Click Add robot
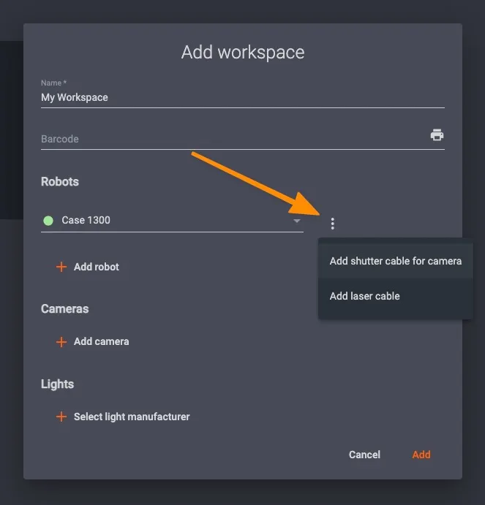The width and height of the screenshot is (485, 505). [x=88, y=267]
